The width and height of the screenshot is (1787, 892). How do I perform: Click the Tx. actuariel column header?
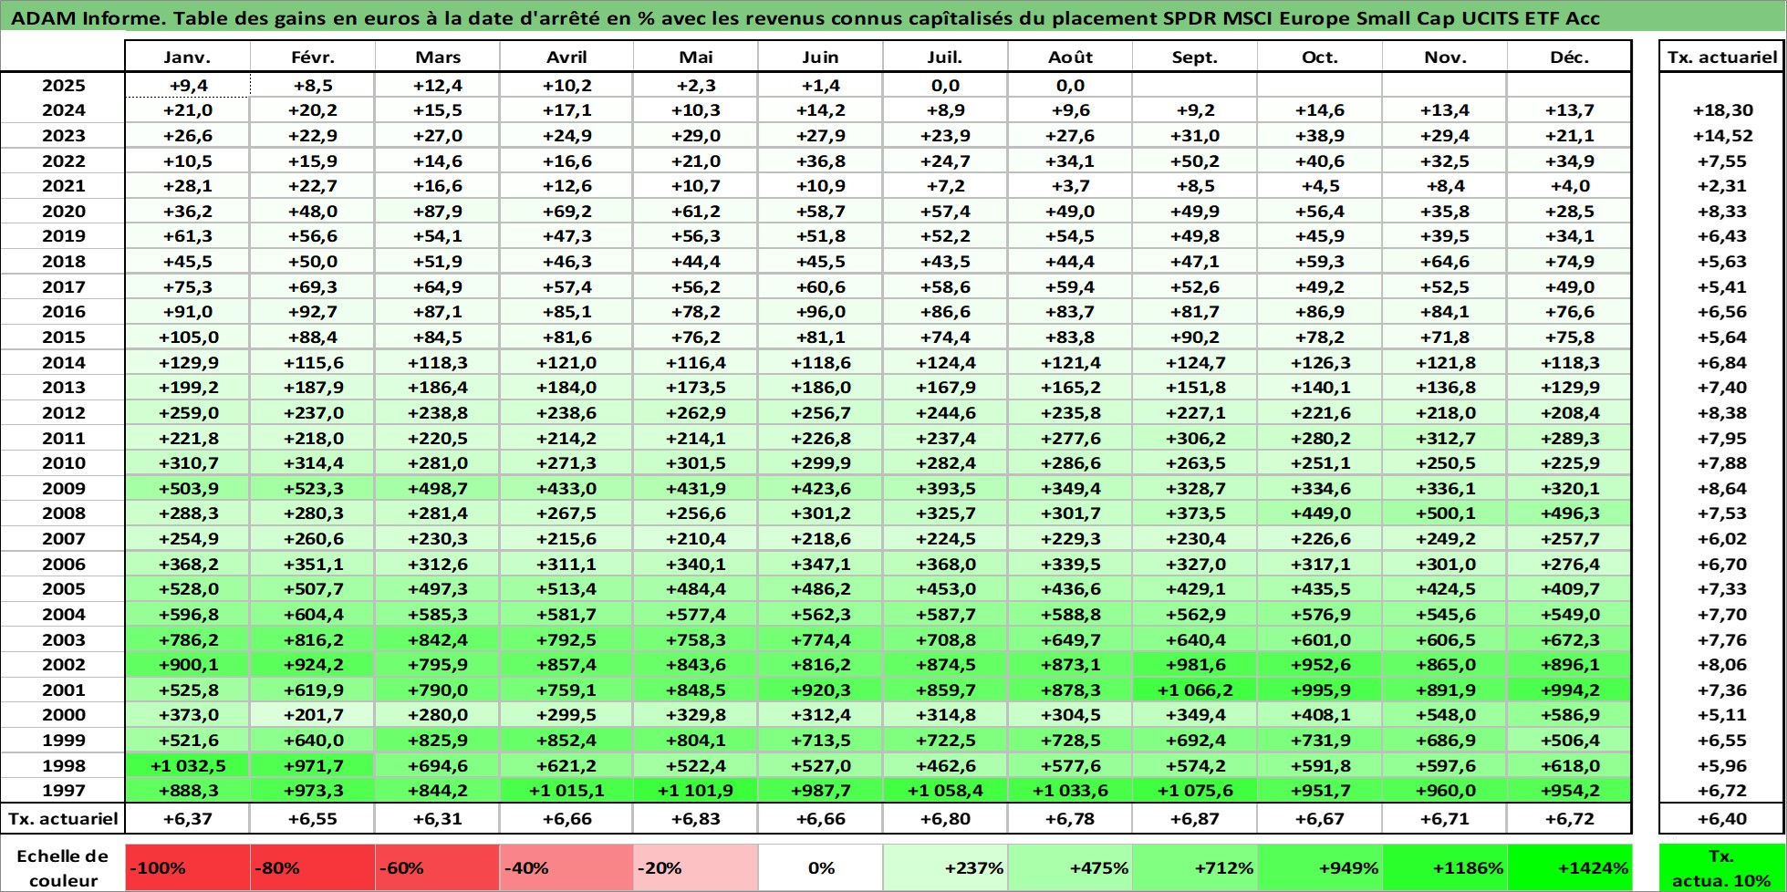[1722, 57]
